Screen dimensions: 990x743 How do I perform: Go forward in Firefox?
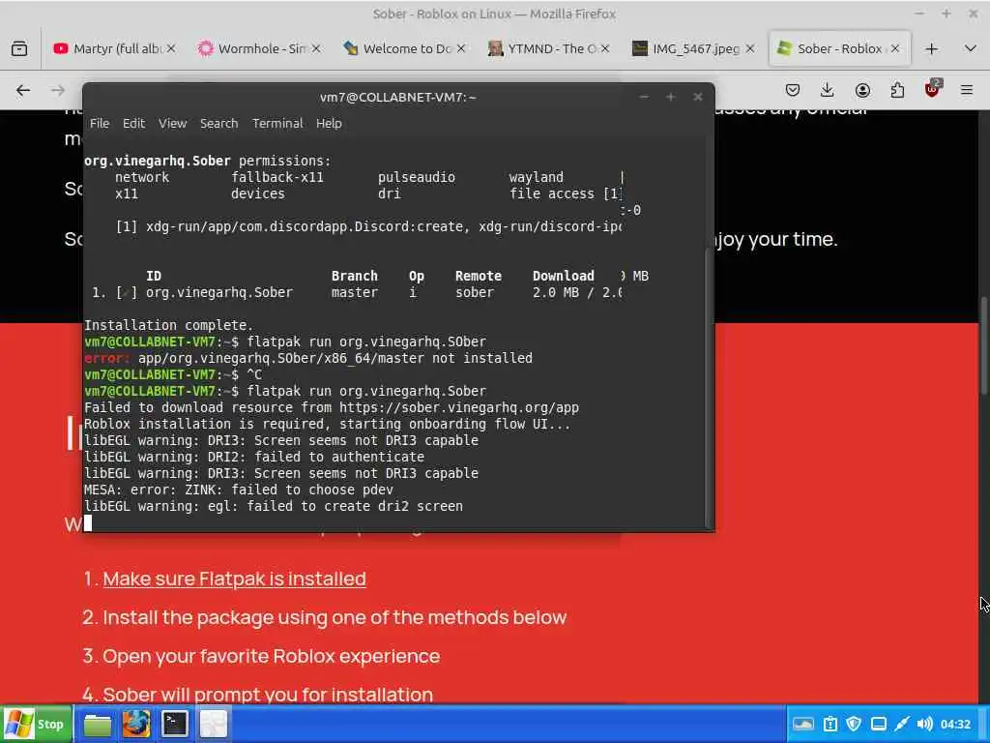point(58,90)
